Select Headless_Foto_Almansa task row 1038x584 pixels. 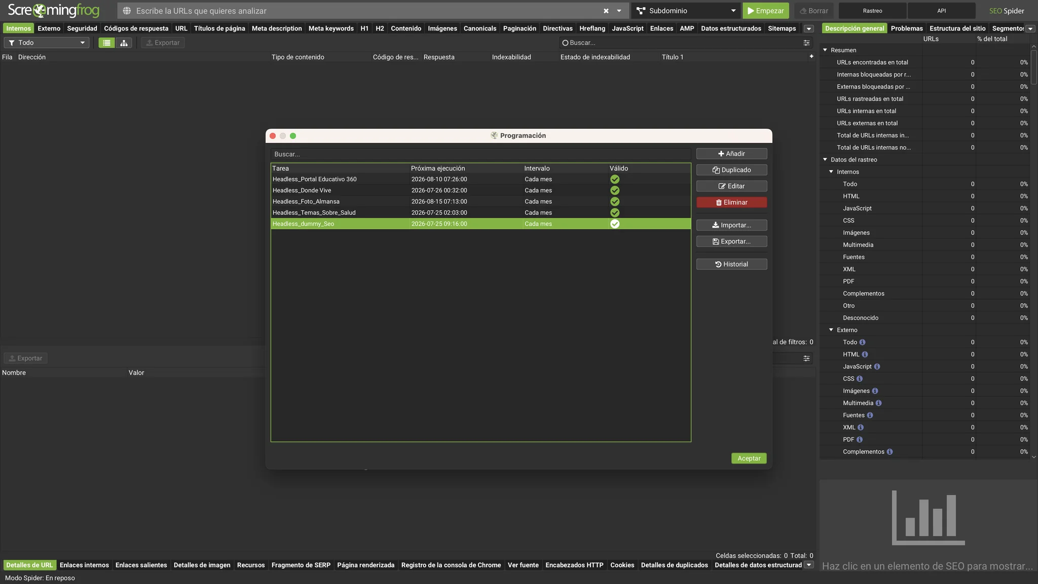click(480, 201)
